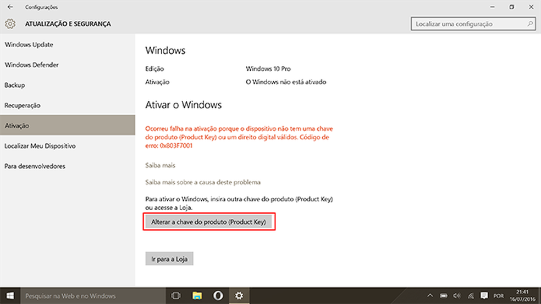
Task: Click the settings gear icon in header
Action: click(10, 24)
